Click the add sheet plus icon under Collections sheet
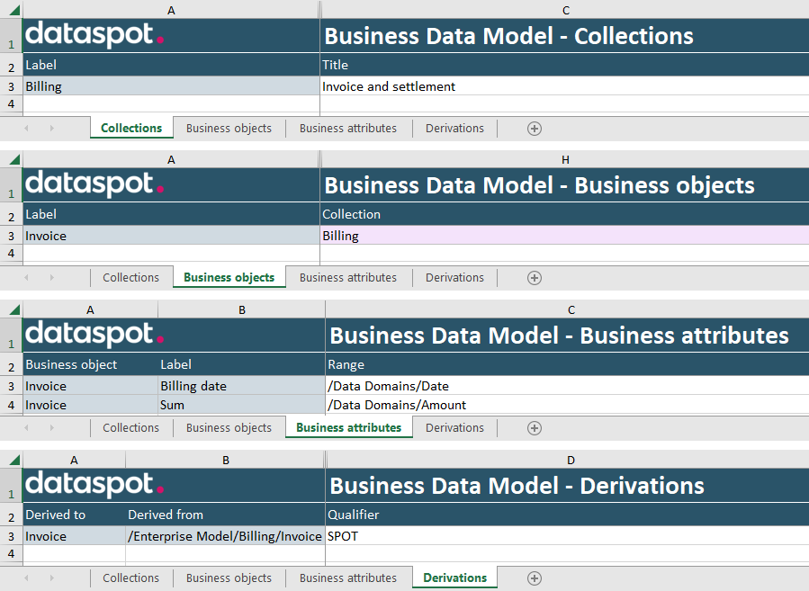809x591 pixels. [534, 129]
